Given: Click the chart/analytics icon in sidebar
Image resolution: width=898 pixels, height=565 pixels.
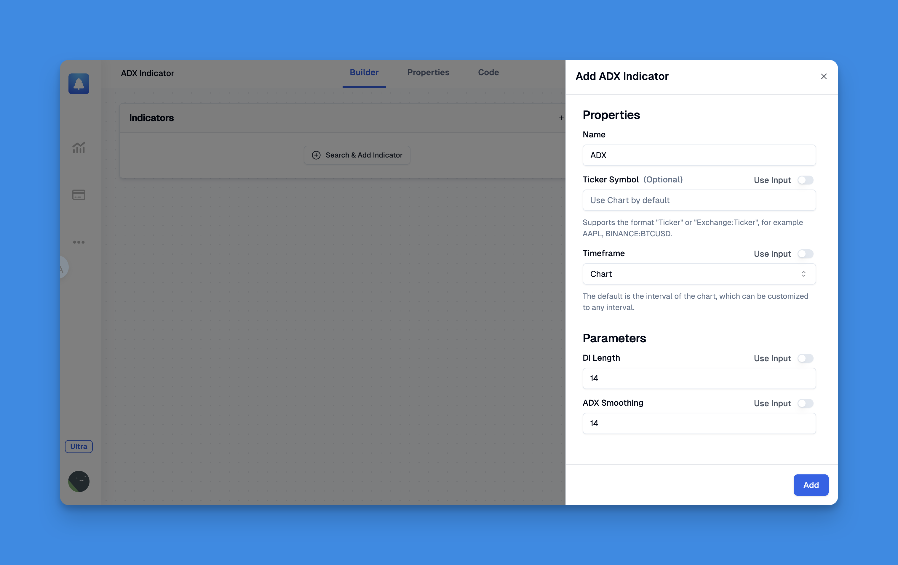Looking at the screenshot, I should click(79, 147).
